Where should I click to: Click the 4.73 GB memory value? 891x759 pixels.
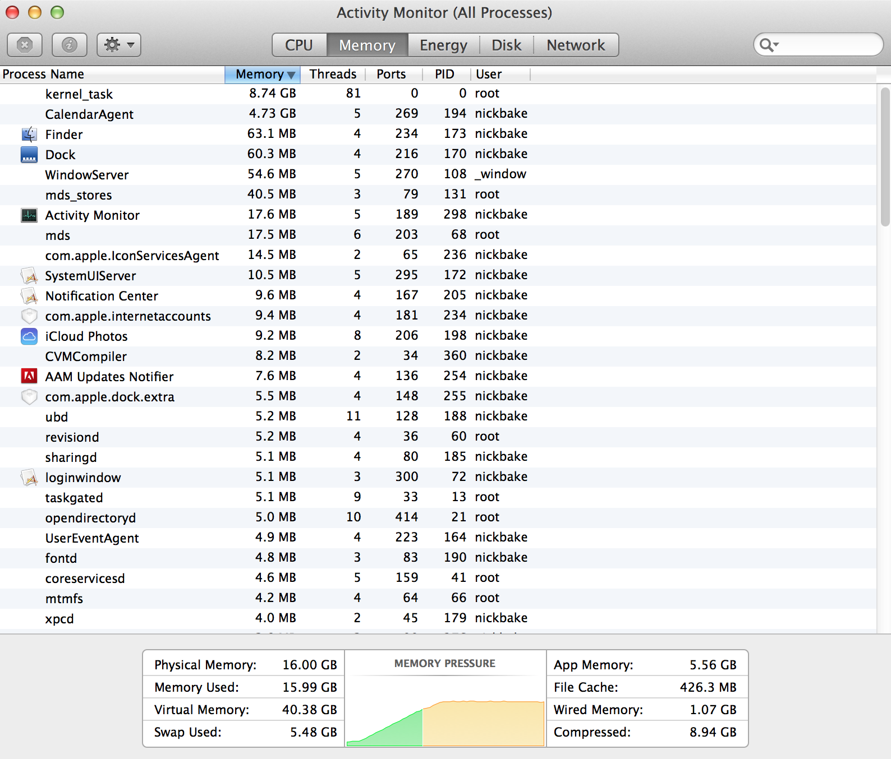273,113
